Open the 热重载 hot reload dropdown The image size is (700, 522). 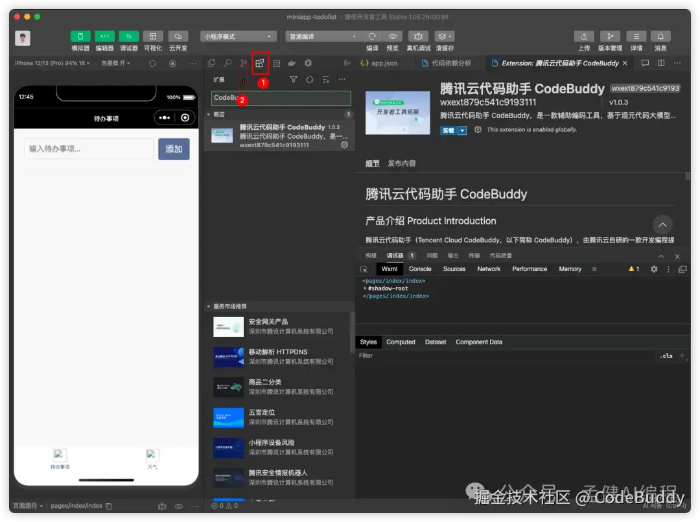[x=115, y=64]
